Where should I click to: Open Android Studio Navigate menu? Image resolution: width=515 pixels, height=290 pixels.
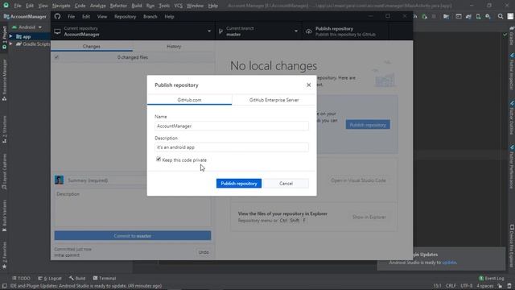click(61, 6)
